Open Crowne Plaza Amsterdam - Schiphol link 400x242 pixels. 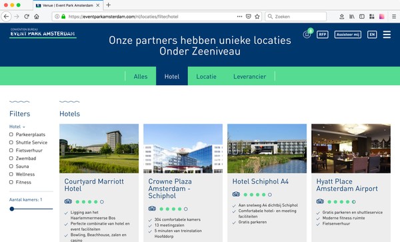click(170, 189)
